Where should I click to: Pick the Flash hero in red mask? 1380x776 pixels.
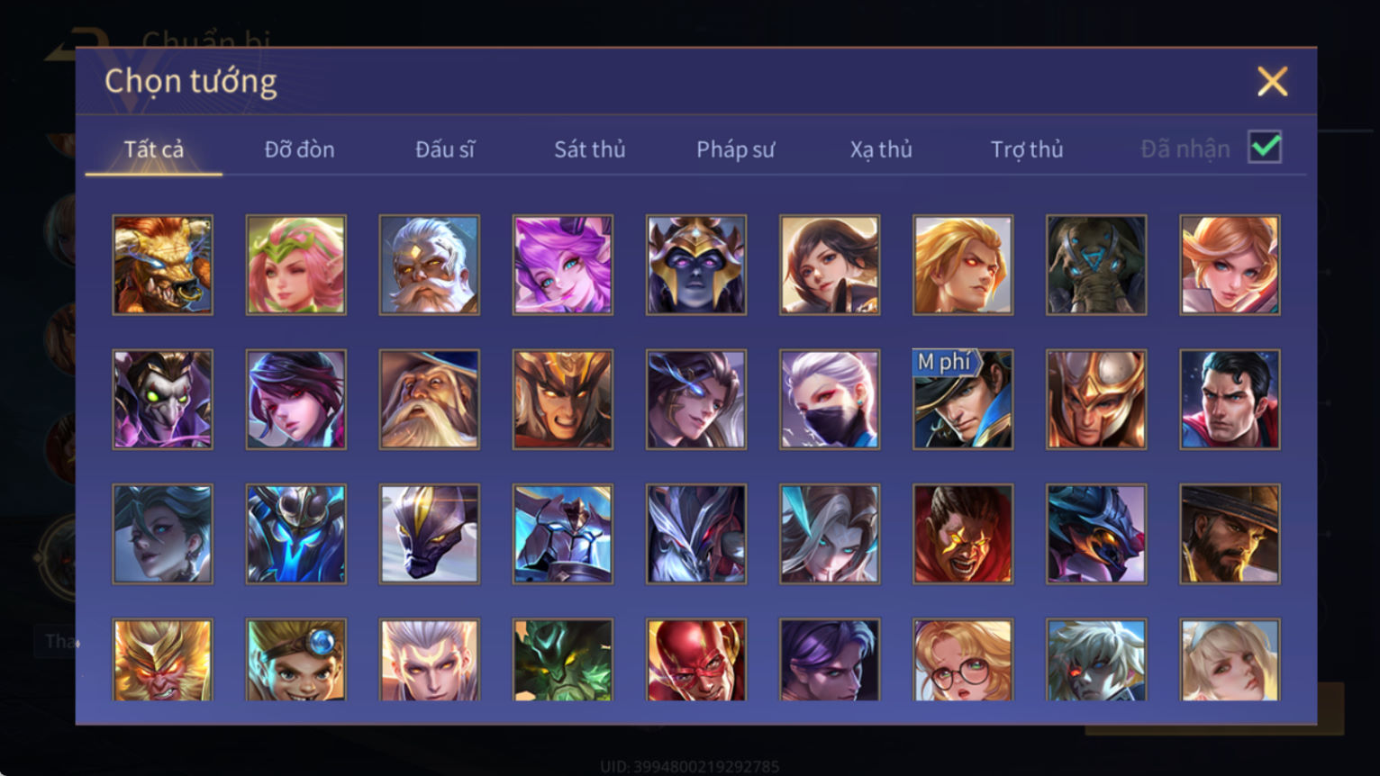click(x=696, y=660)
